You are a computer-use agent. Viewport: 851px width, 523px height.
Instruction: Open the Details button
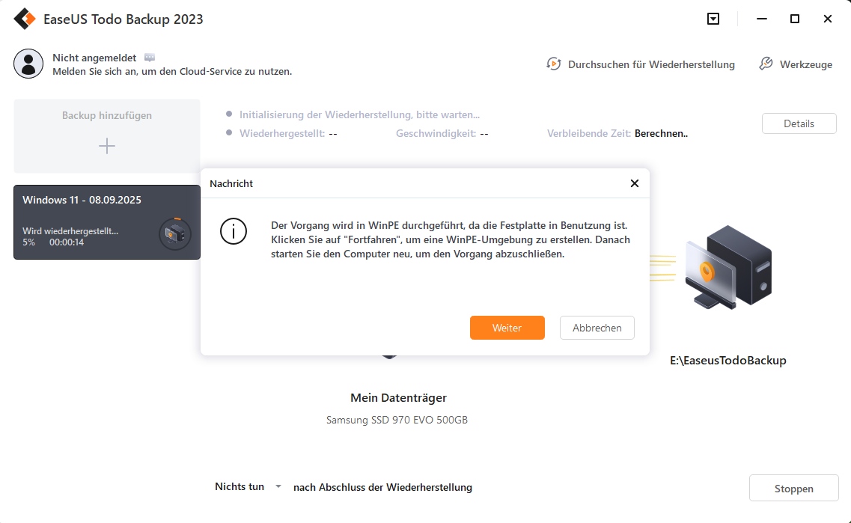pos(799,123)
